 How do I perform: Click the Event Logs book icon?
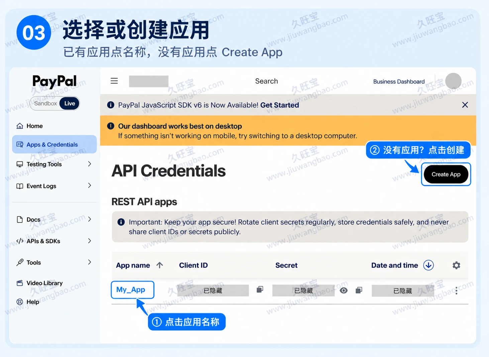(x=20, y=186)
